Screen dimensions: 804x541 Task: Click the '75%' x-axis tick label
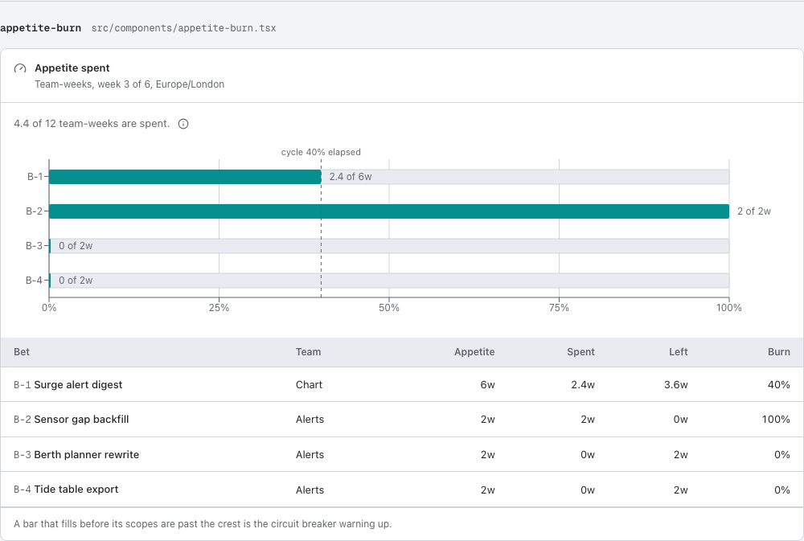[x=559, y=308]
